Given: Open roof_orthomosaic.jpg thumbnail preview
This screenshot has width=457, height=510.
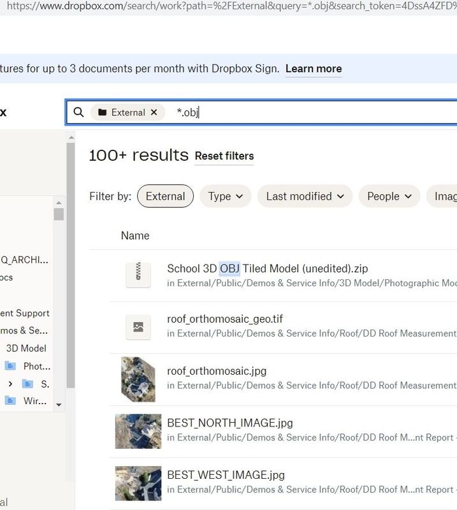Looking at the screenshot, I should click(x=138, y=379).
